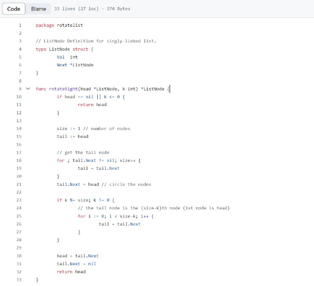Click "tail.Next = nil" on line 31
This screenshot has height=286, width=314.
point(76,264)
